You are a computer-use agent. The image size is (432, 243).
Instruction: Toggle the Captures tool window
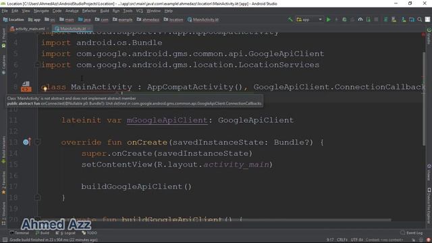click(x=3, y=65)
